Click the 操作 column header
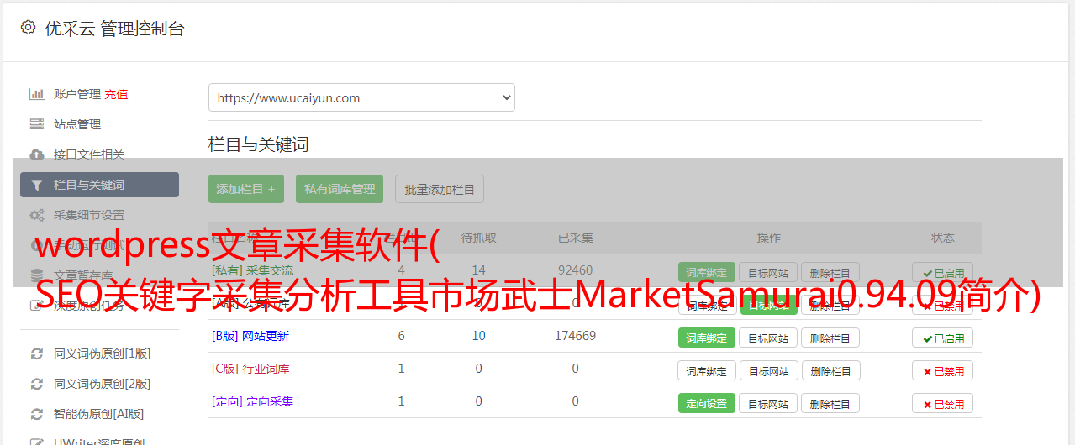Screen dimensions: 1075x445 click(768, 238)
